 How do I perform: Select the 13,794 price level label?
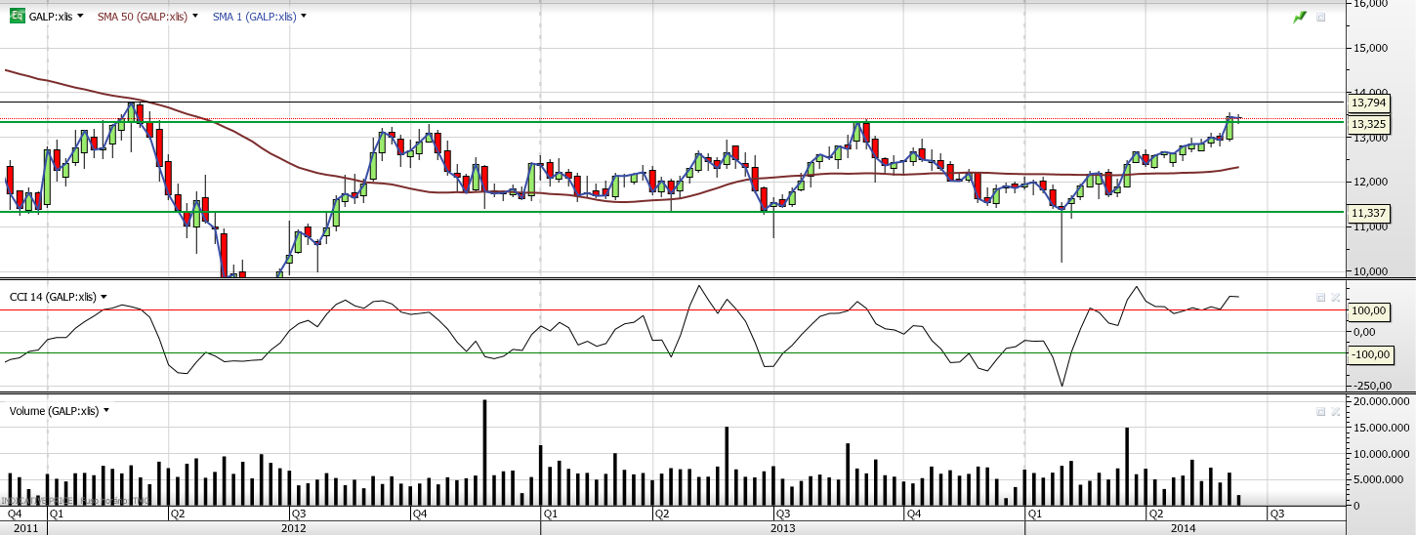point(1367,102)
